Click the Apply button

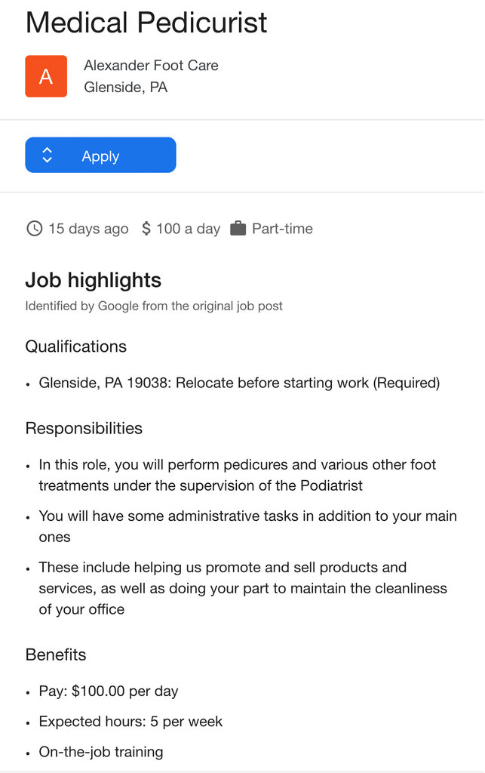pyautogui.click(x=100, y=155)
